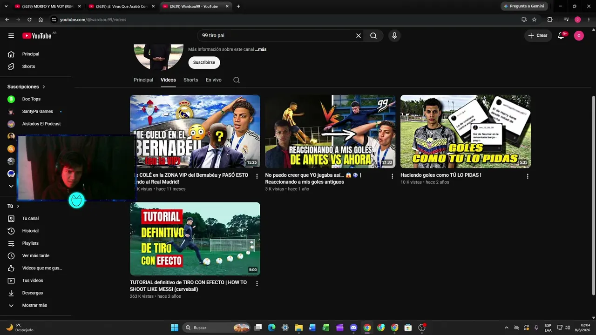Clear the search box text
Screen dimensions: 596x335
point(359,36)
